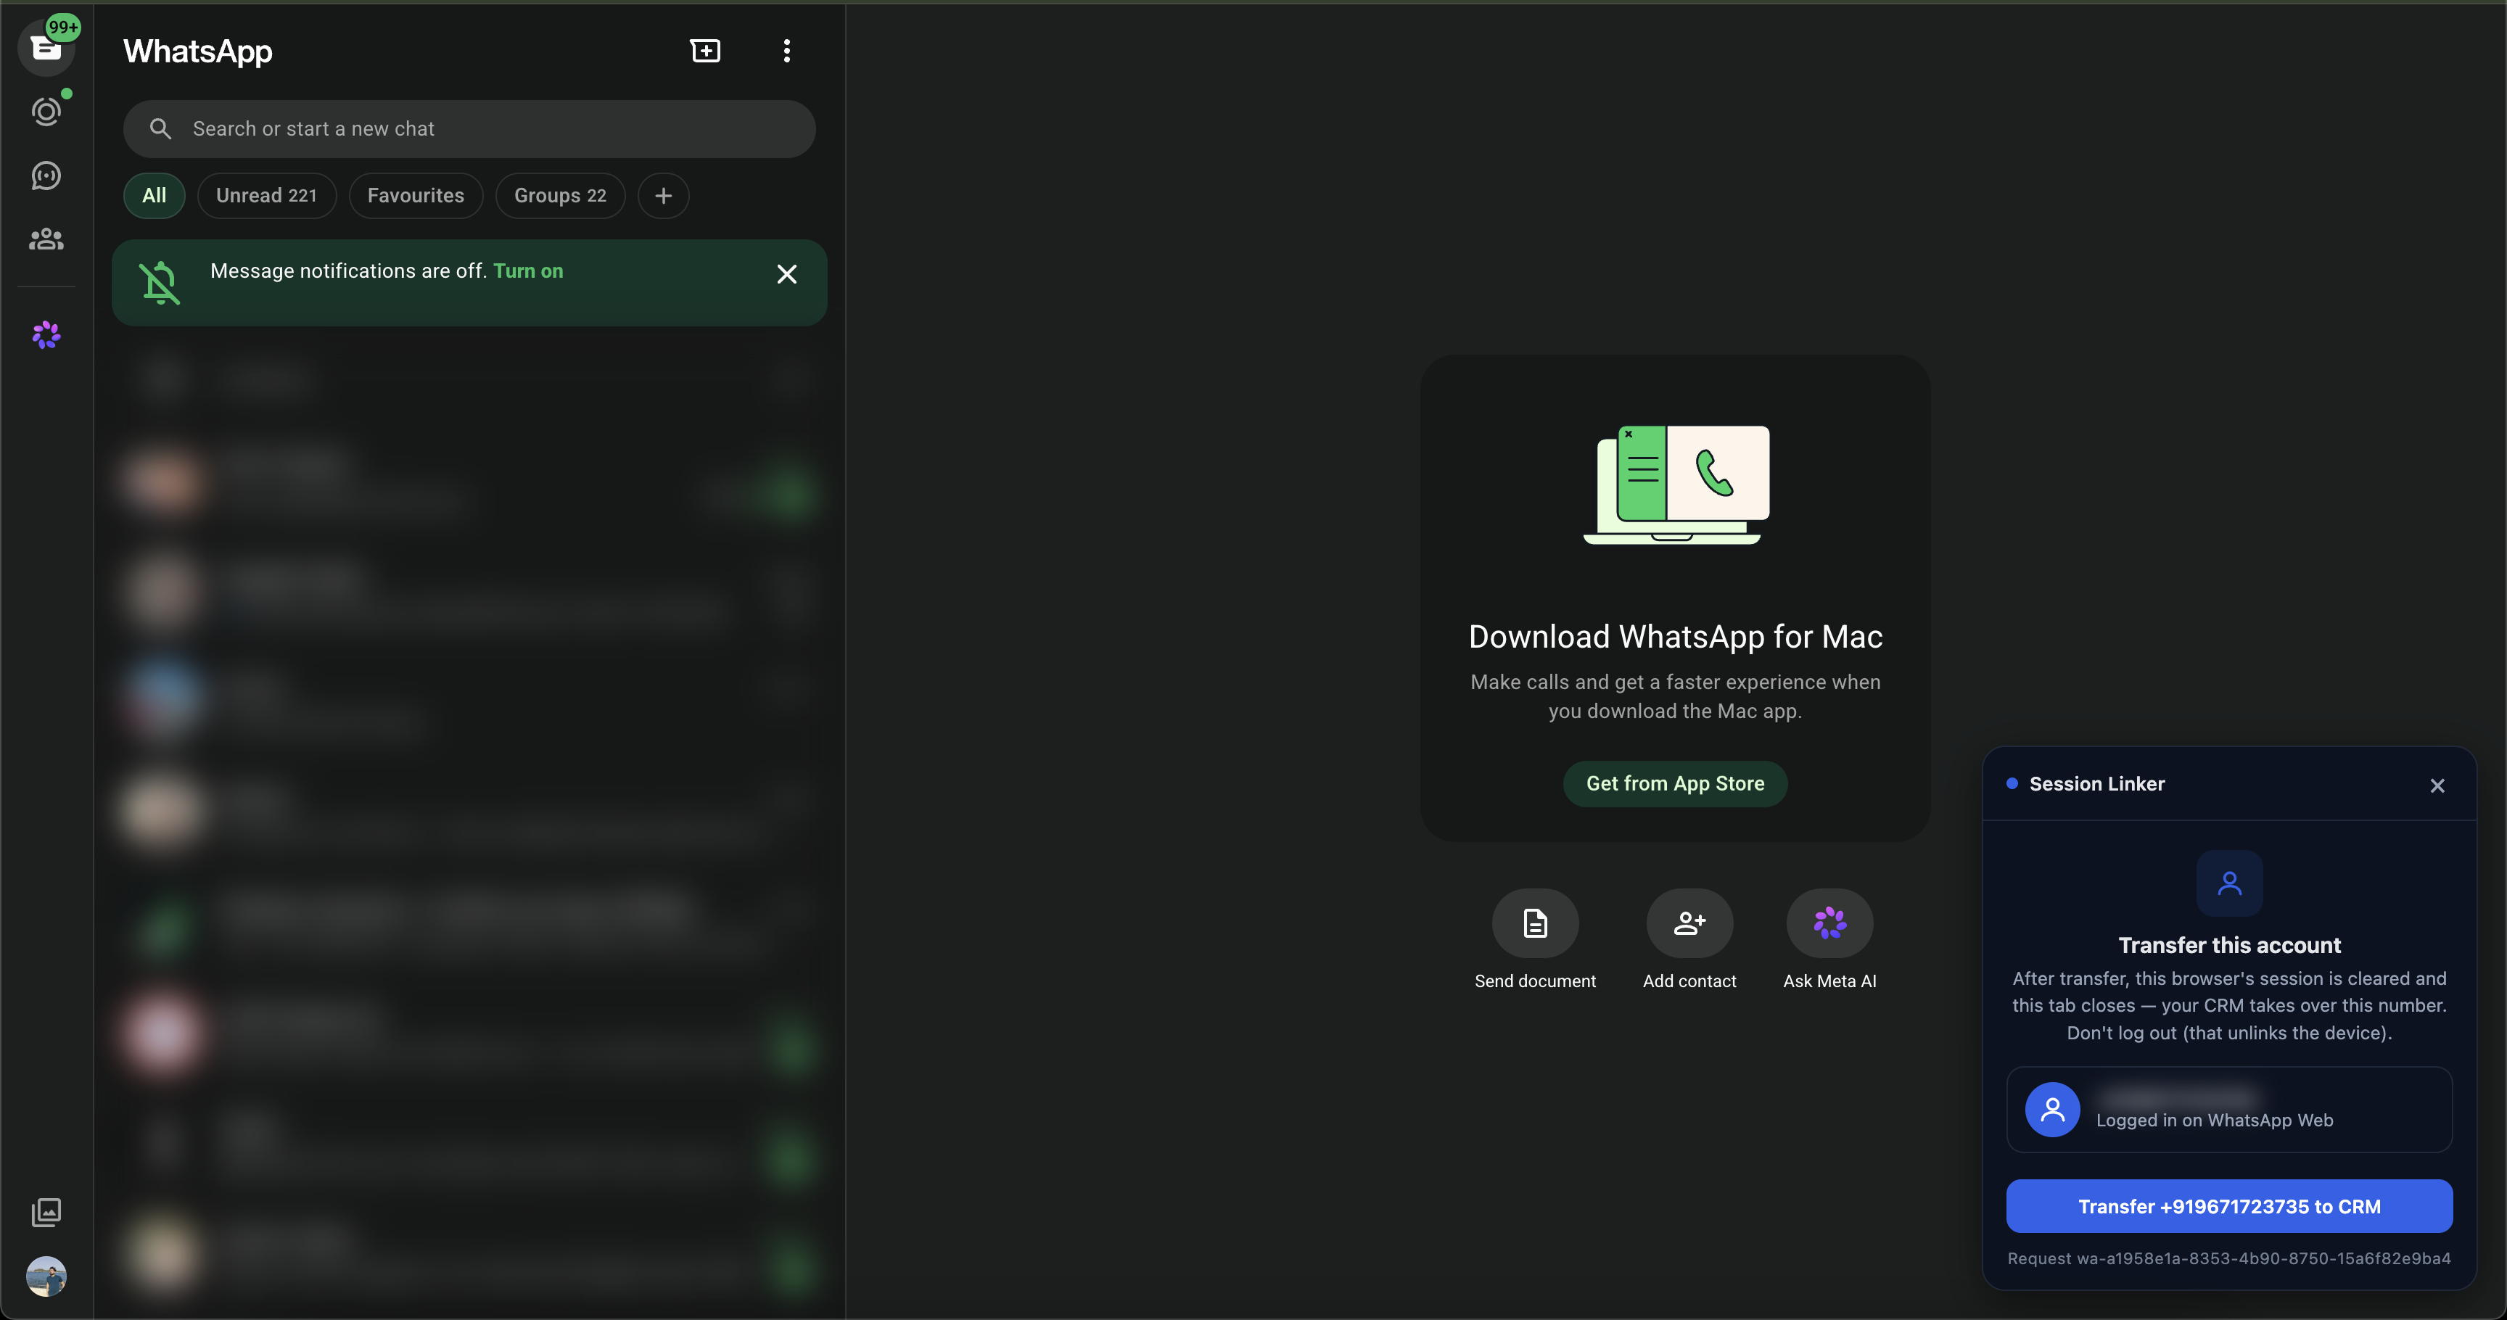Select the All chats filter
2507x1320 pixels.
tap(154, 196)
